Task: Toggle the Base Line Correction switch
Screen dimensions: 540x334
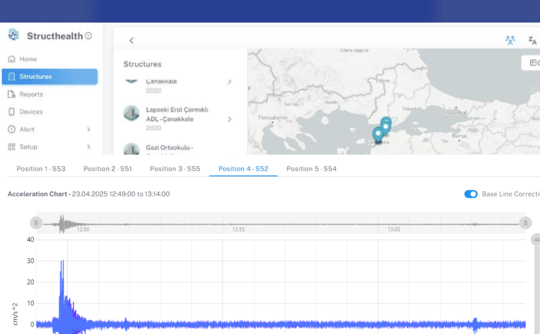Action: pyautogui.click(x=471, y=194)
